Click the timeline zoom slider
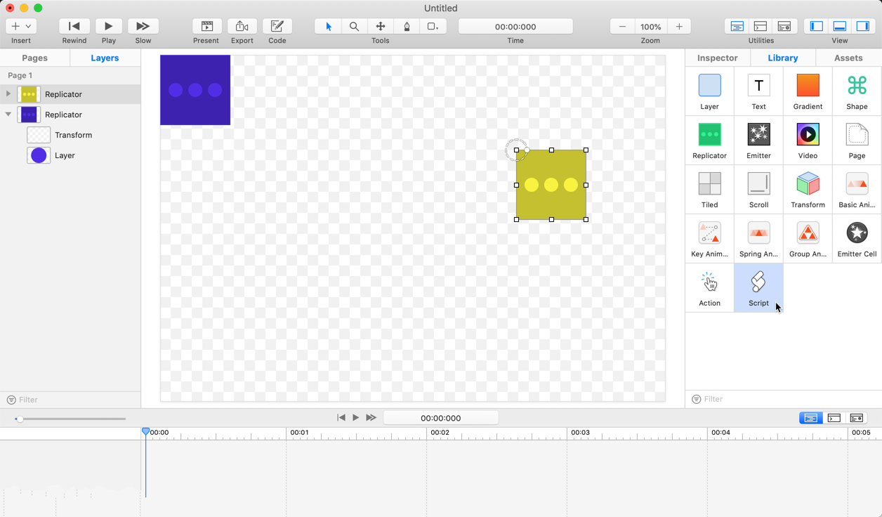Viewport: 882px width, 517px height. 70,419
